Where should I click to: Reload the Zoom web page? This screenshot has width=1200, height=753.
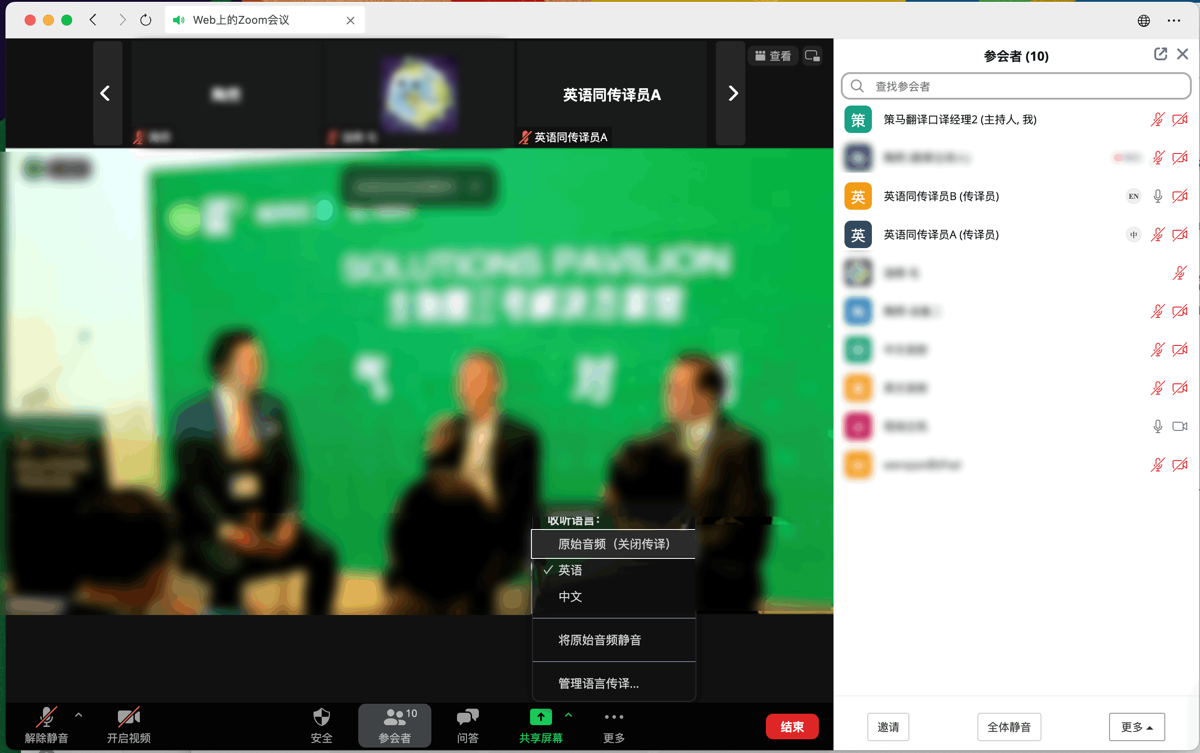(x=145, y=20)
